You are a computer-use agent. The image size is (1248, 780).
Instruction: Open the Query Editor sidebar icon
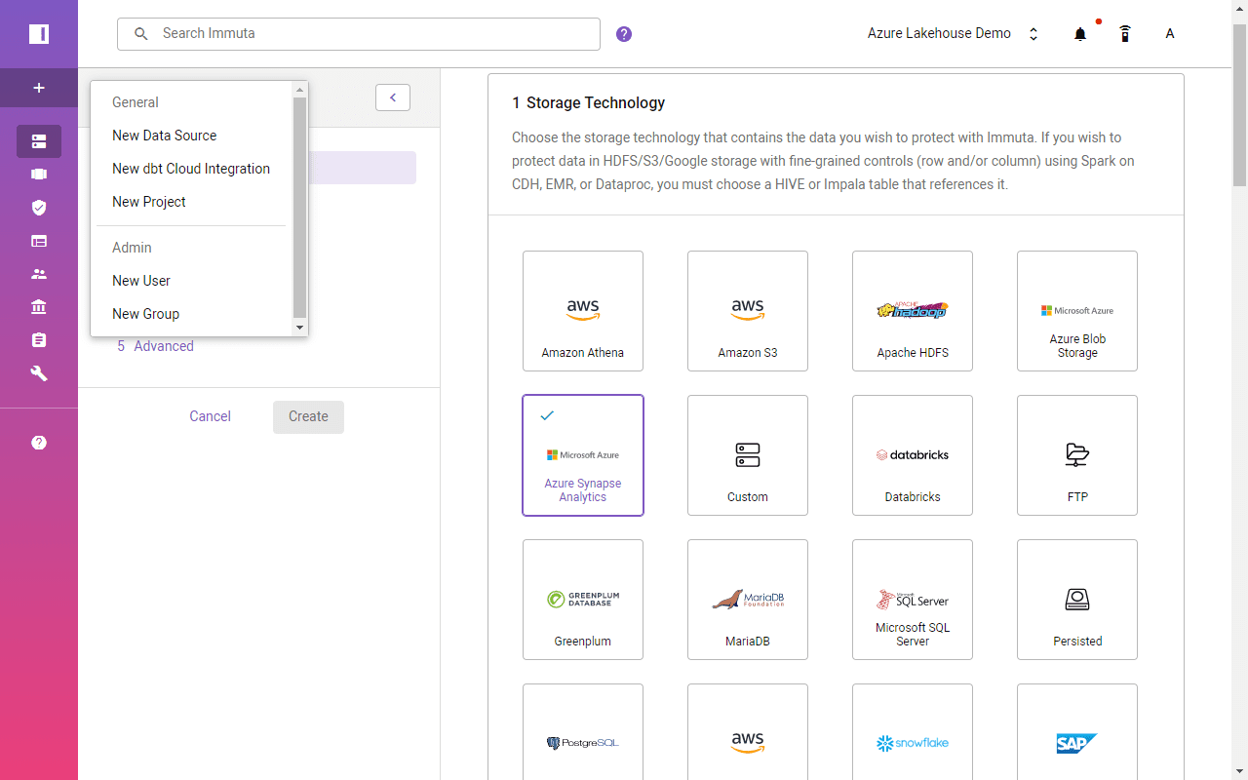(x=39, y=241)
